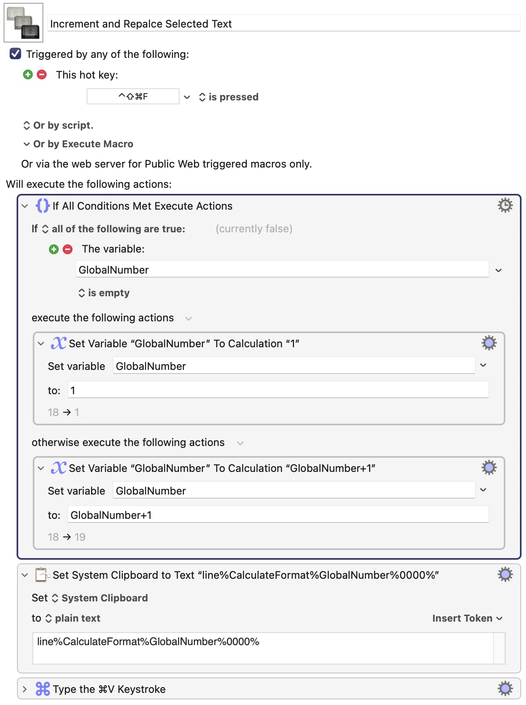
Task: Remove the hot key trigger with red minus
Action: click(42, 74)
